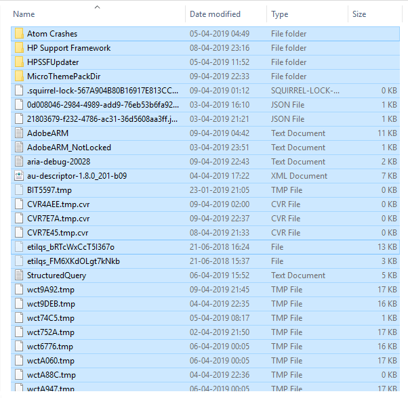Viewport: 408px width, 398px height.
Task: Click the StructuredQuery document icon
Action: coord(19,275)
